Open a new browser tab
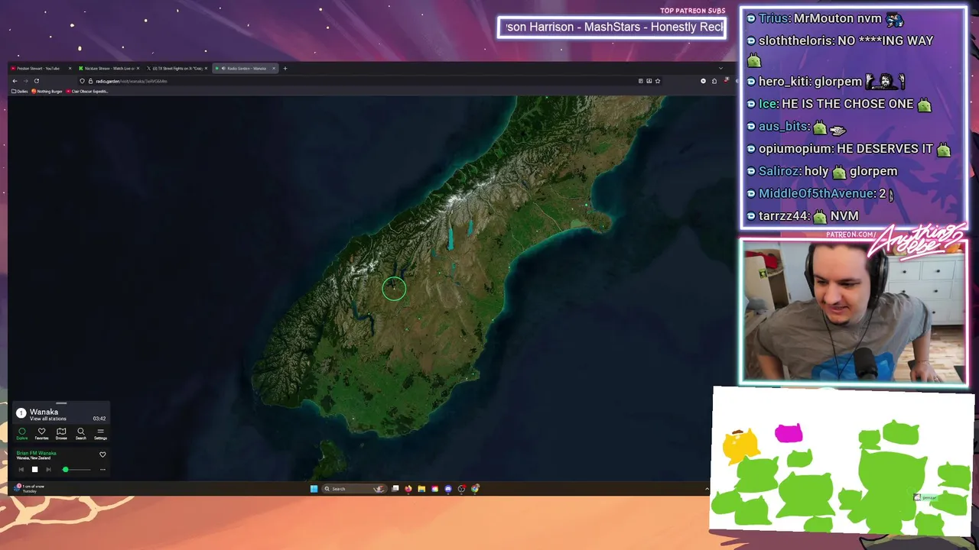 (x=285, y=69)
